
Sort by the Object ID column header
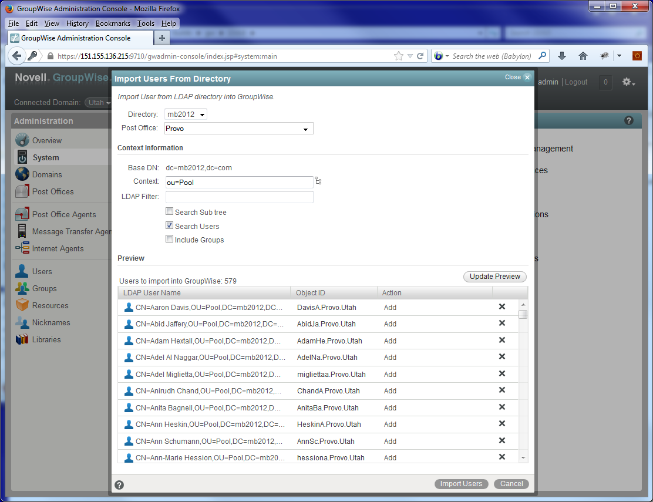coord(334,292)
